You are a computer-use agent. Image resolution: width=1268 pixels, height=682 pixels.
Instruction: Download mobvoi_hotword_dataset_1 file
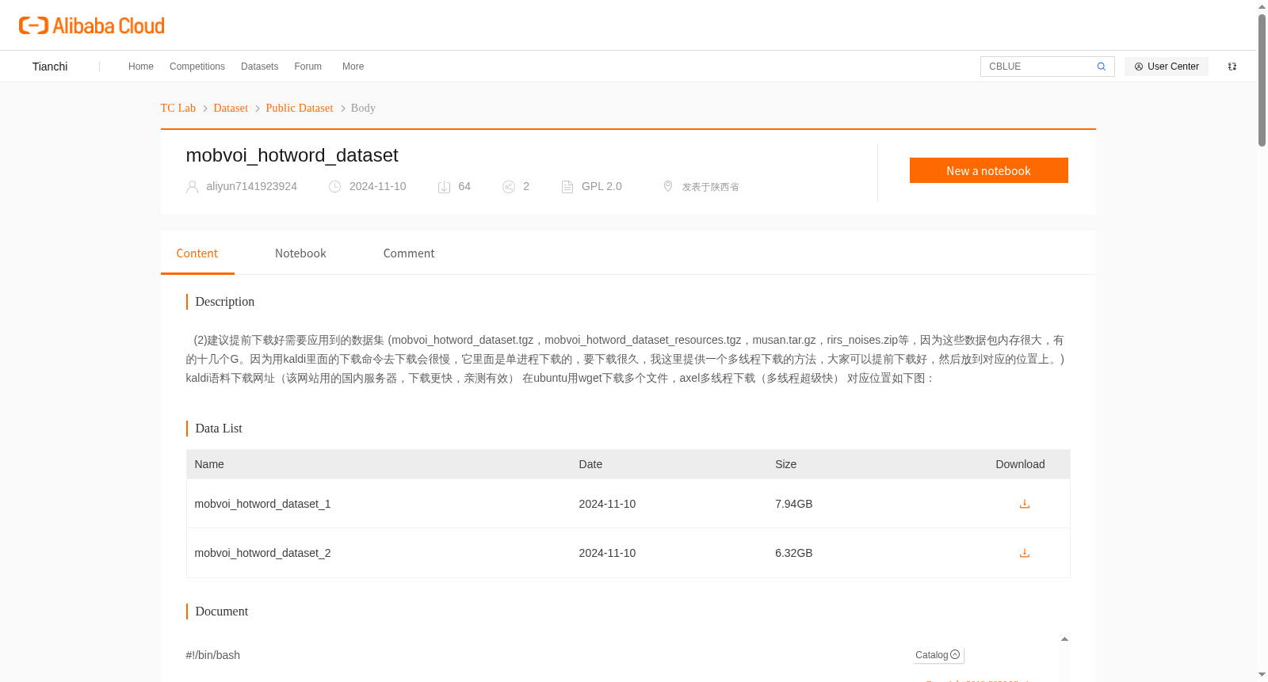tap(1025, 504)
